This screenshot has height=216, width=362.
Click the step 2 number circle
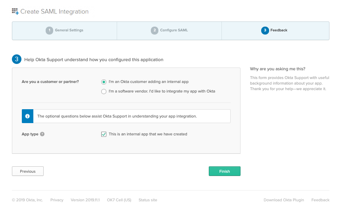[154, 31]
